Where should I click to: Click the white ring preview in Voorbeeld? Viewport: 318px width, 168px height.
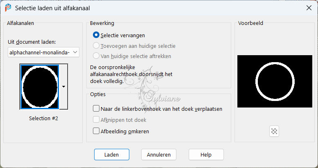click(275, 81)
